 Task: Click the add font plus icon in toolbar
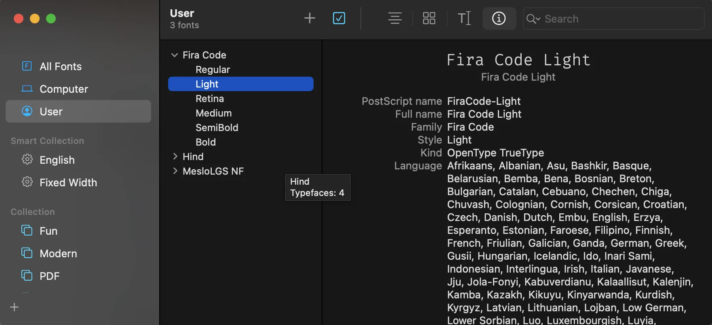(x=310, y=18)
